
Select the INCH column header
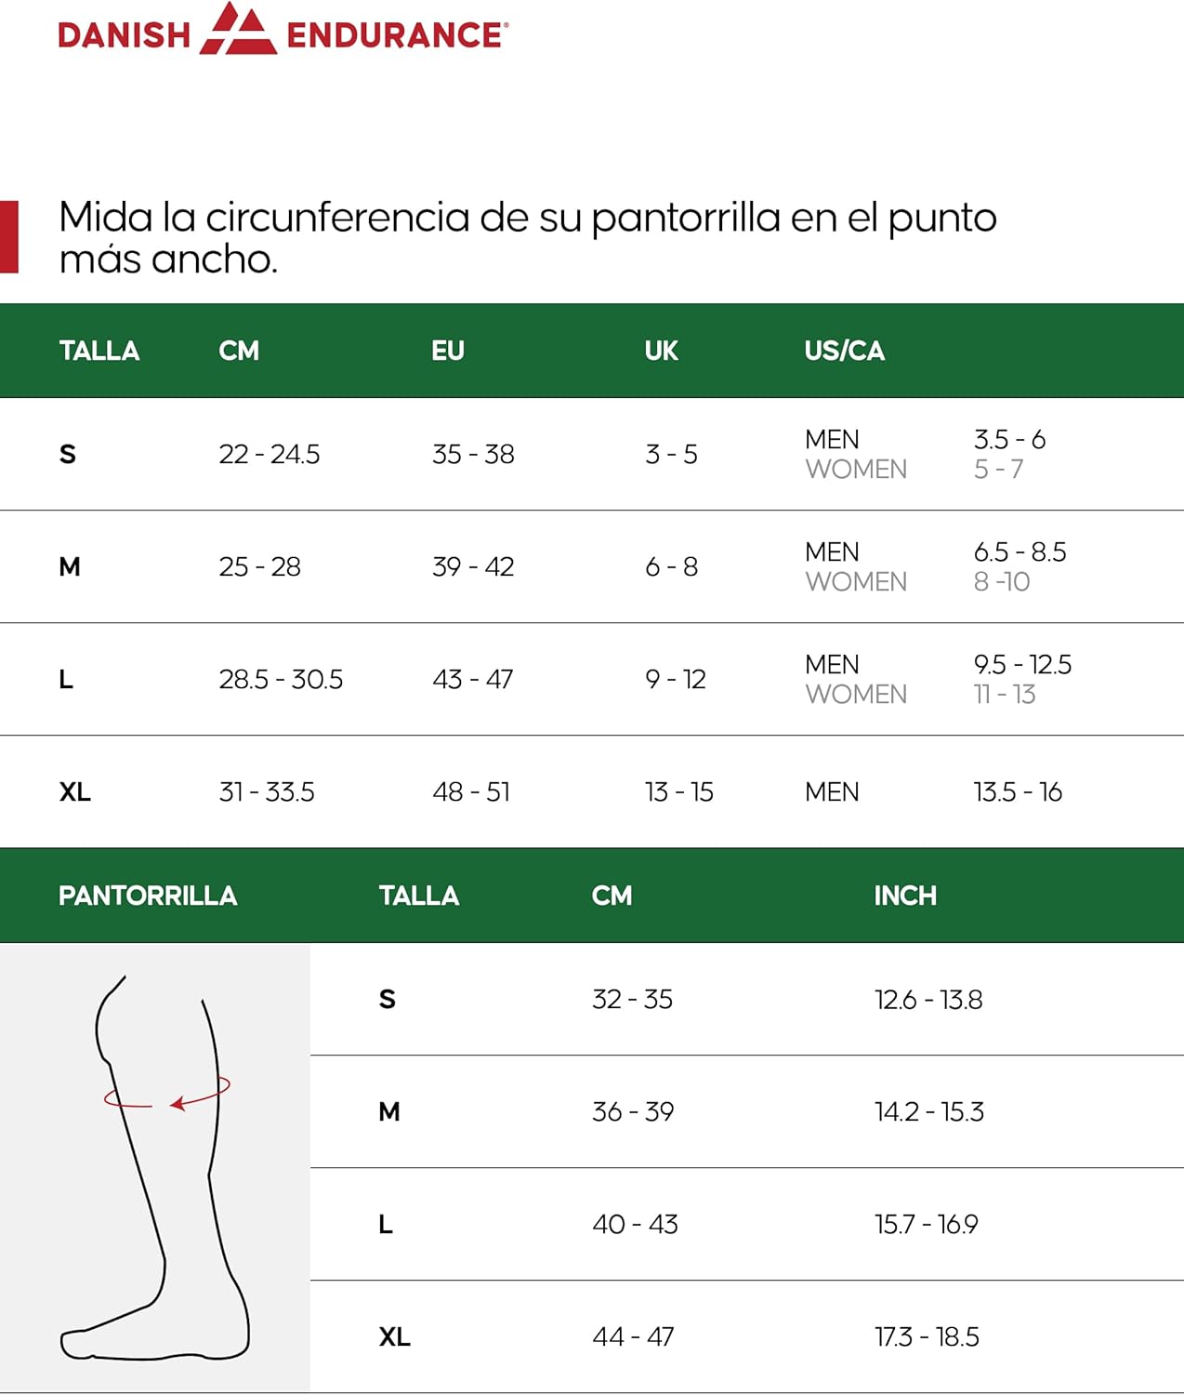click(905, 896)
